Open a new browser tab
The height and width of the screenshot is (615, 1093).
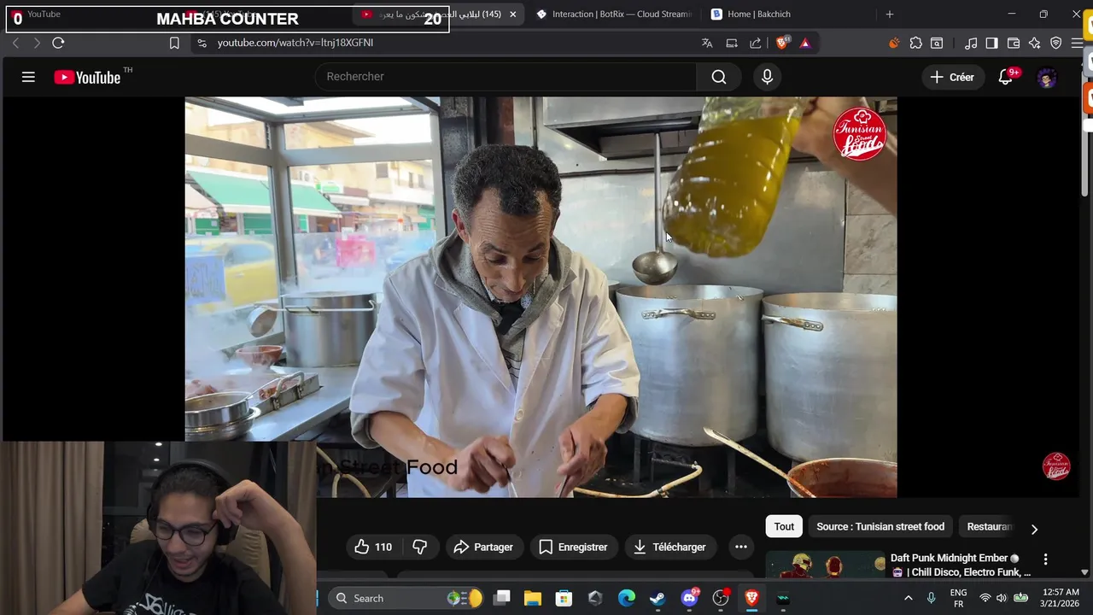[889, 15]
